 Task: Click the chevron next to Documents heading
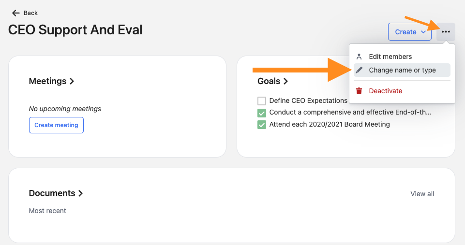click(x=80, y=193)
